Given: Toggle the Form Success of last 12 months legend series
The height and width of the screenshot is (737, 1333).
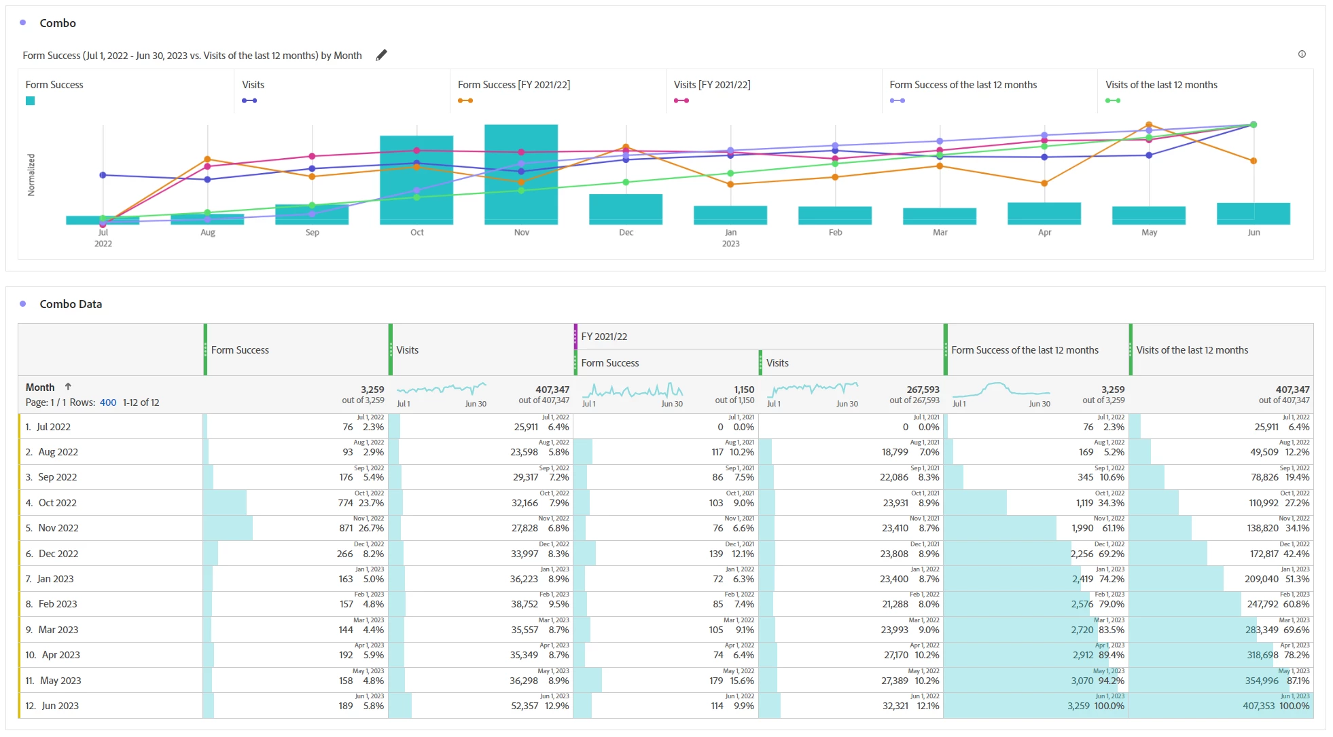Looking at the screenshot, I should pos(963,85).
